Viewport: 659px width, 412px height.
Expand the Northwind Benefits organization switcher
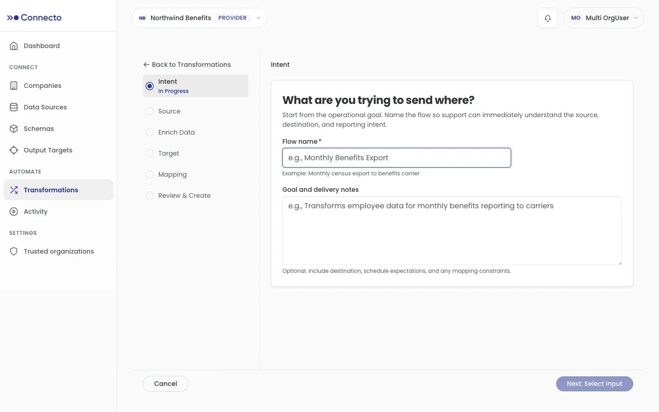200,18
